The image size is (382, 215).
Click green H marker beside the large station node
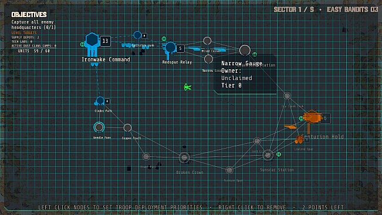click(255, 55)
